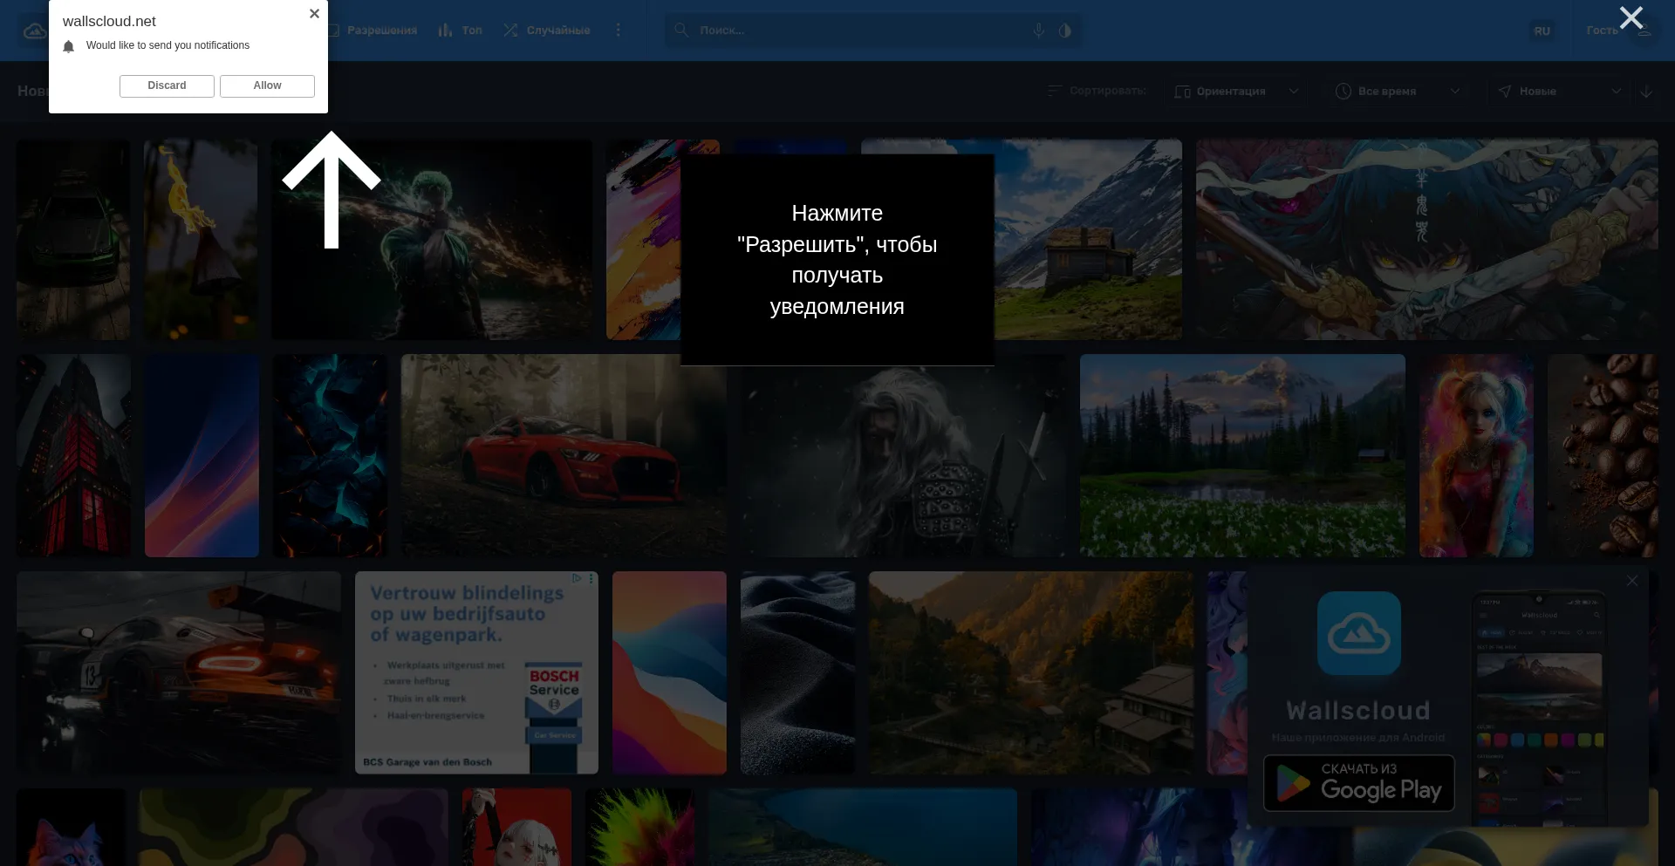Open the green car wallpaper thumbnail
This screenshot has width=1675, height=866.
coord(73,240)
